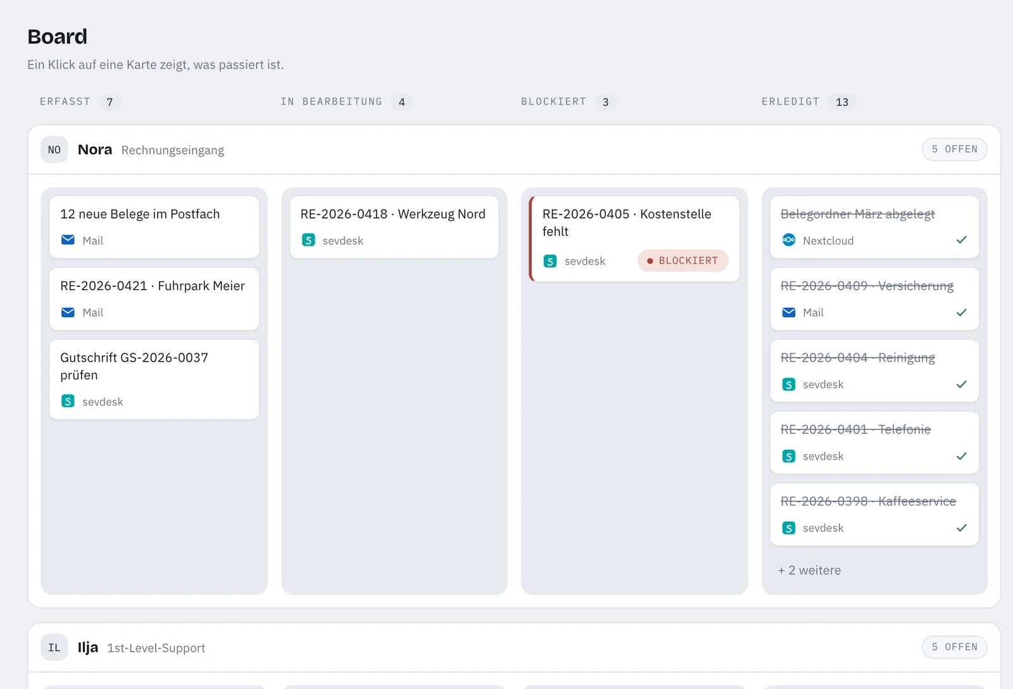Click the red BLOCKIERT status pill
Viewport: 1013px width, 689px height.
[683, 261]
